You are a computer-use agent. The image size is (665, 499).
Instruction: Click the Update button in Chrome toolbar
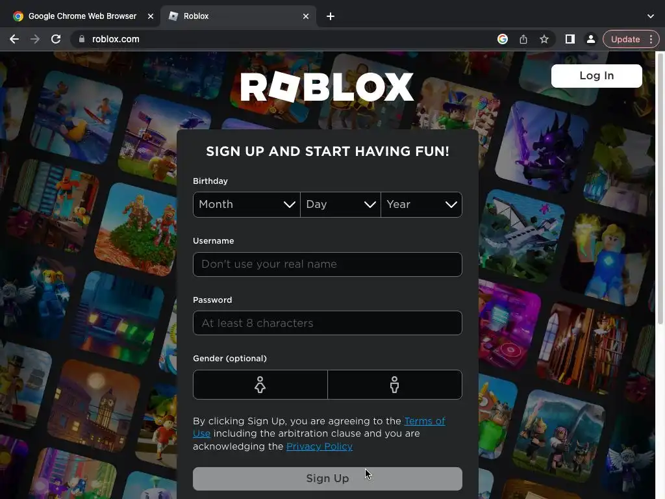click(x=625, y=39)
